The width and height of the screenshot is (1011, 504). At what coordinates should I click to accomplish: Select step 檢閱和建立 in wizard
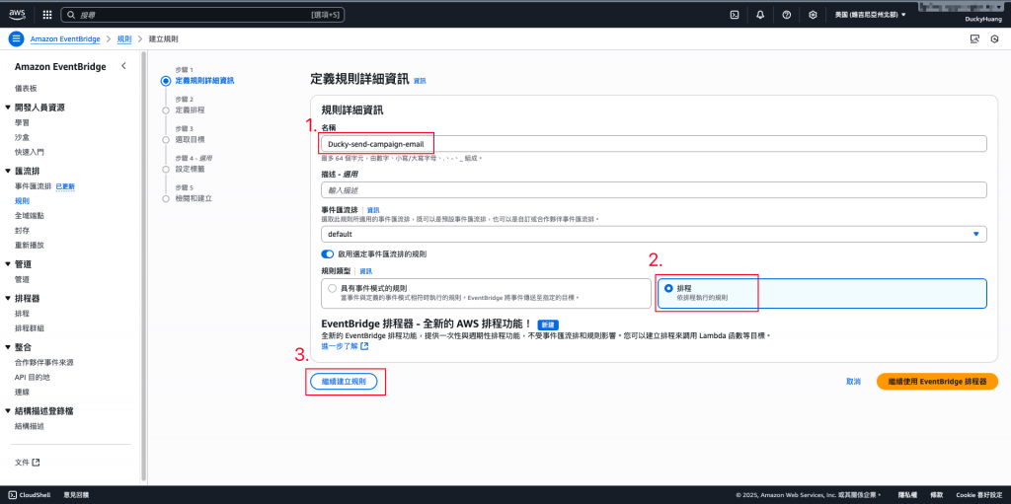point(194,198)
